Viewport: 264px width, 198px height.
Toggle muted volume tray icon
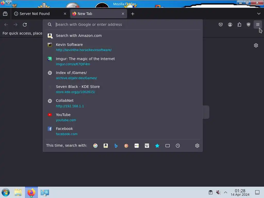pyautogui.click(x=218, y=192)
